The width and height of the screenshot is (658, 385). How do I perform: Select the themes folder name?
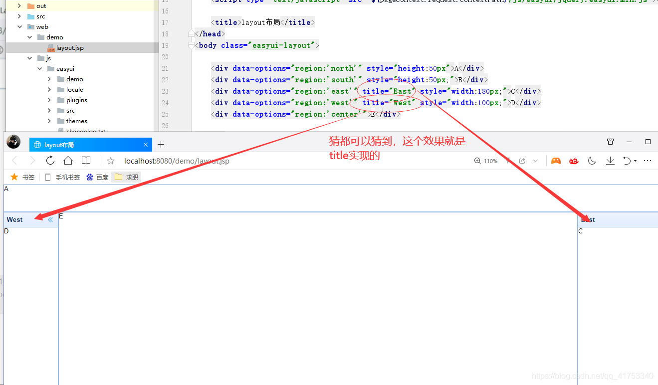tap(77, 121)
